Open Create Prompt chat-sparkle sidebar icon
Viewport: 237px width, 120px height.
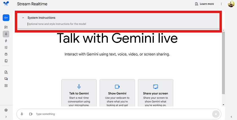(6, 27)
